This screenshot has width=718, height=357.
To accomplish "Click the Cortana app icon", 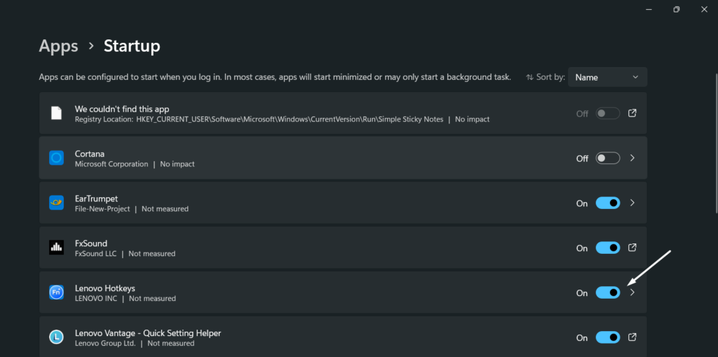I will coord(56,158).
